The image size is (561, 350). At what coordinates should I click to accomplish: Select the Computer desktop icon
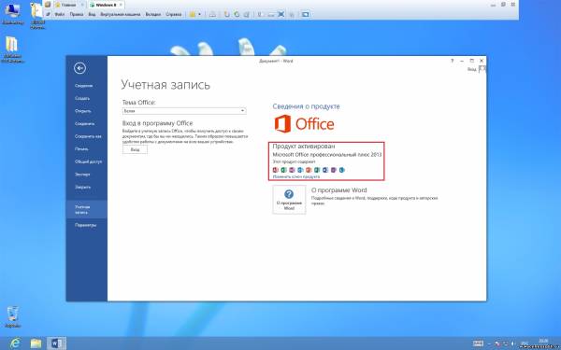[x=12, y=14]
